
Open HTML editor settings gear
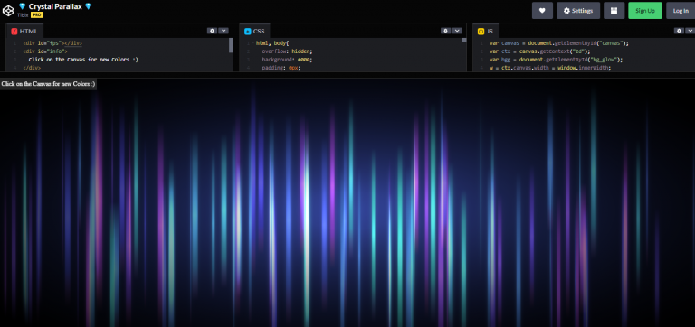213,31
